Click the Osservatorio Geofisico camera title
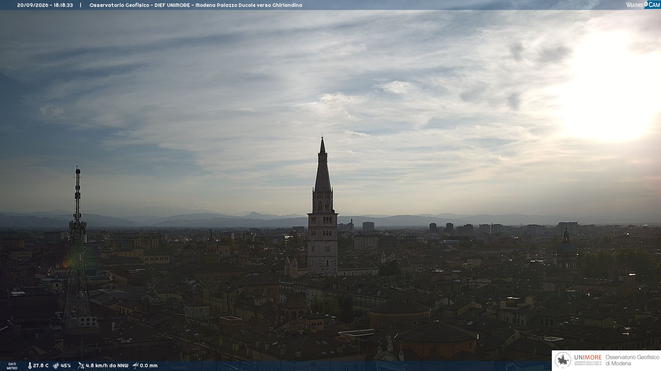 pyautogui.click(x=196, y=5)
